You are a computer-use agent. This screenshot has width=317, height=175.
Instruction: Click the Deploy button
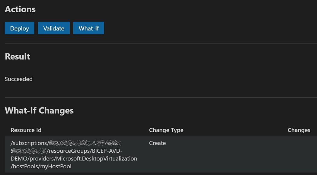coord(20,28)
